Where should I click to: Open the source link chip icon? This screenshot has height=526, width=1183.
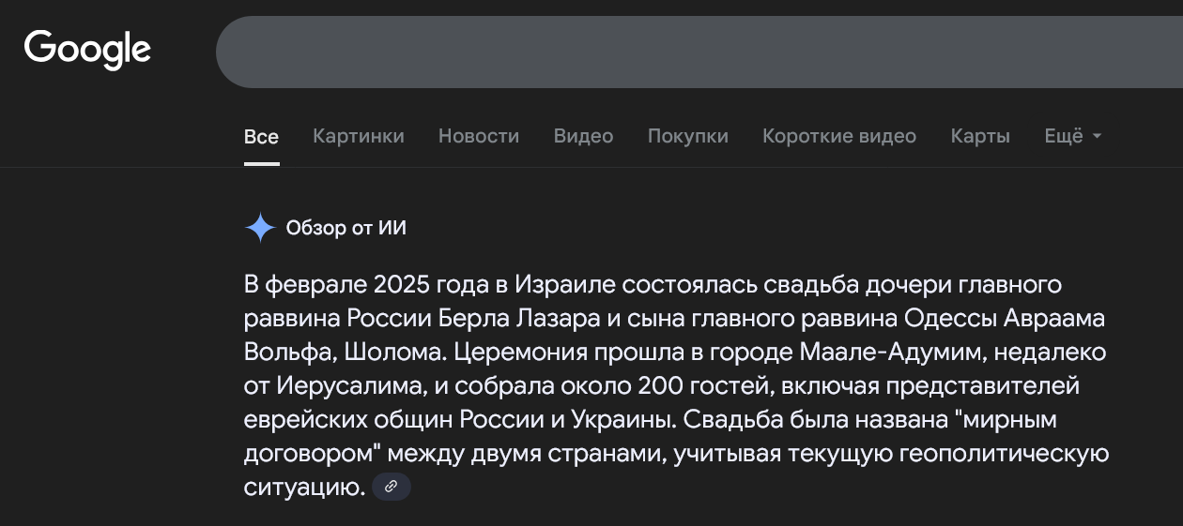392,487
